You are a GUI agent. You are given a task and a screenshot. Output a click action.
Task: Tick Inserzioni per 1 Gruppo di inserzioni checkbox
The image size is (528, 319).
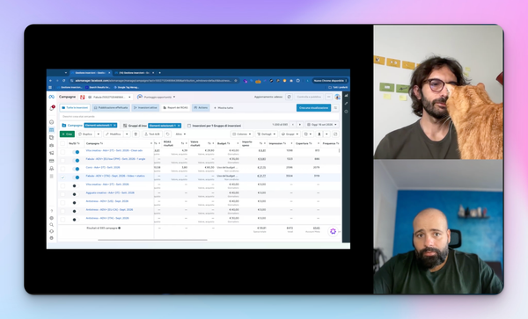(x=189, y=126)
